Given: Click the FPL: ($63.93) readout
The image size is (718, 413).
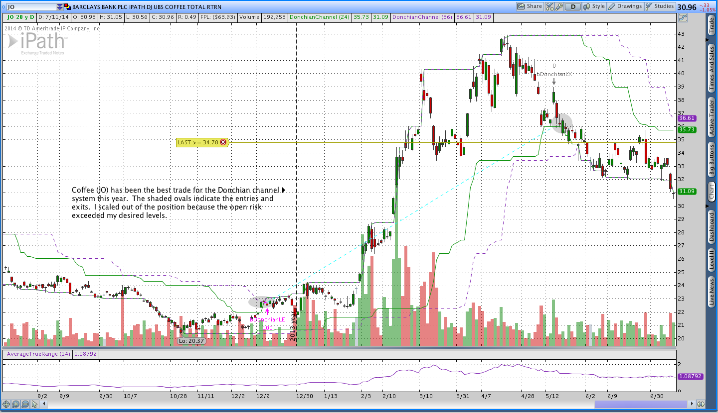Looking at the screenshot, I should click(218, 17).
